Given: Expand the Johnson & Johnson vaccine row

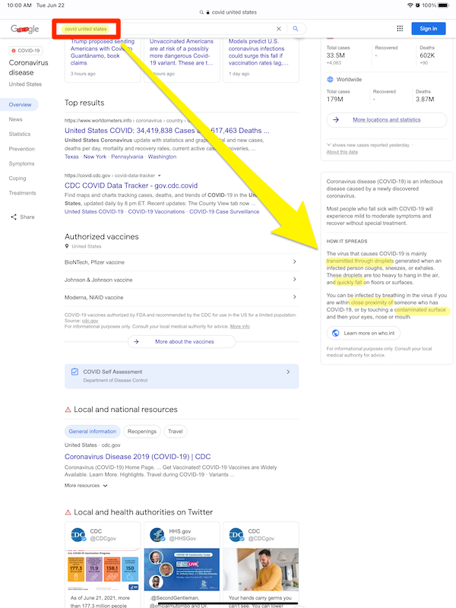Looking at the screenshot, I should (182, 280).
